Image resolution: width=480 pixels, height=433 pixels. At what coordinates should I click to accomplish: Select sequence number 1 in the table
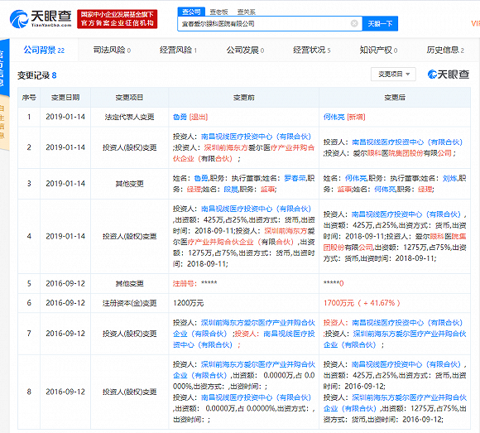[29, 117]
